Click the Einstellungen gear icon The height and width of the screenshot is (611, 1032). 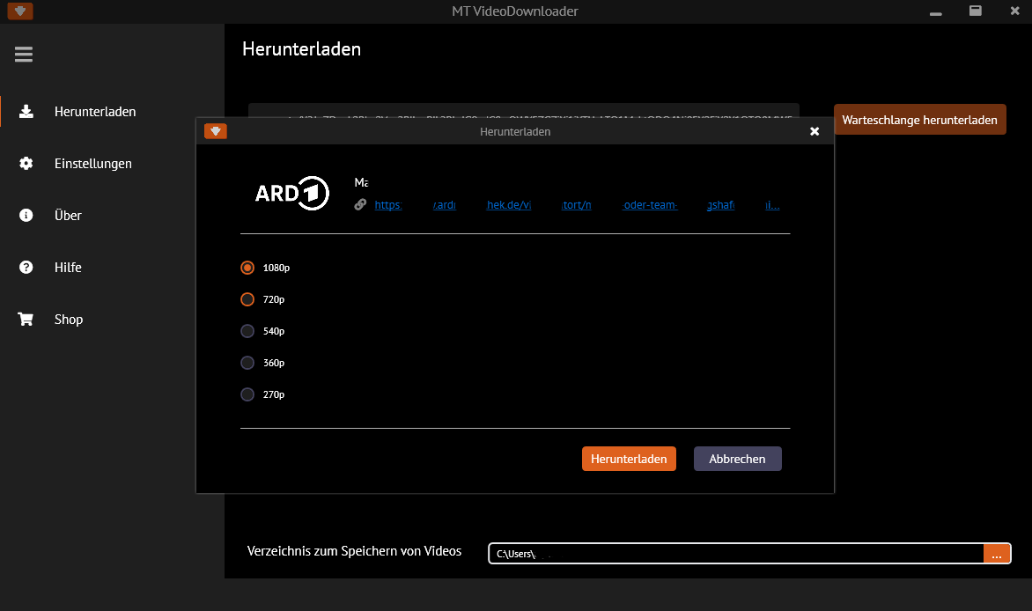[26, 163]
